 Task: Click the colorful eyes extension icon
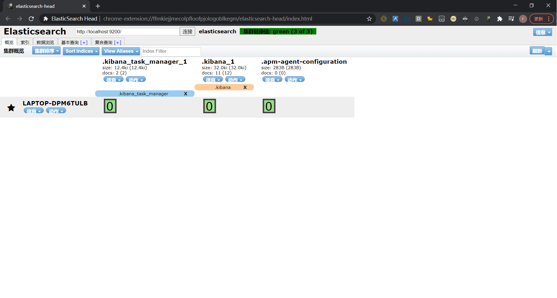click(465, 19)
